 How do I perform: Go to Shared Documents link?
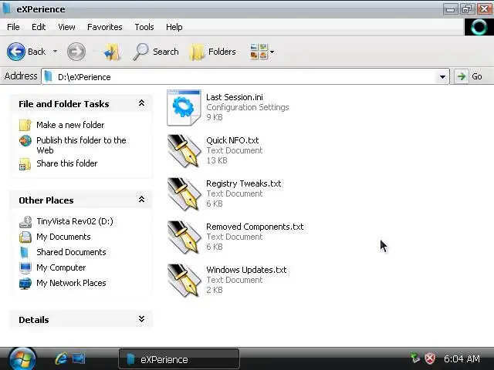pyautogui.click(x=71, y=252)
